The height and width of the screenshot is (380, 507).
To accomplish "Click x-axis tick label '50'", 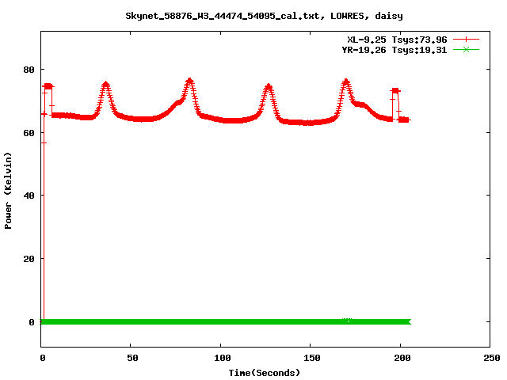I will (132, 358).
